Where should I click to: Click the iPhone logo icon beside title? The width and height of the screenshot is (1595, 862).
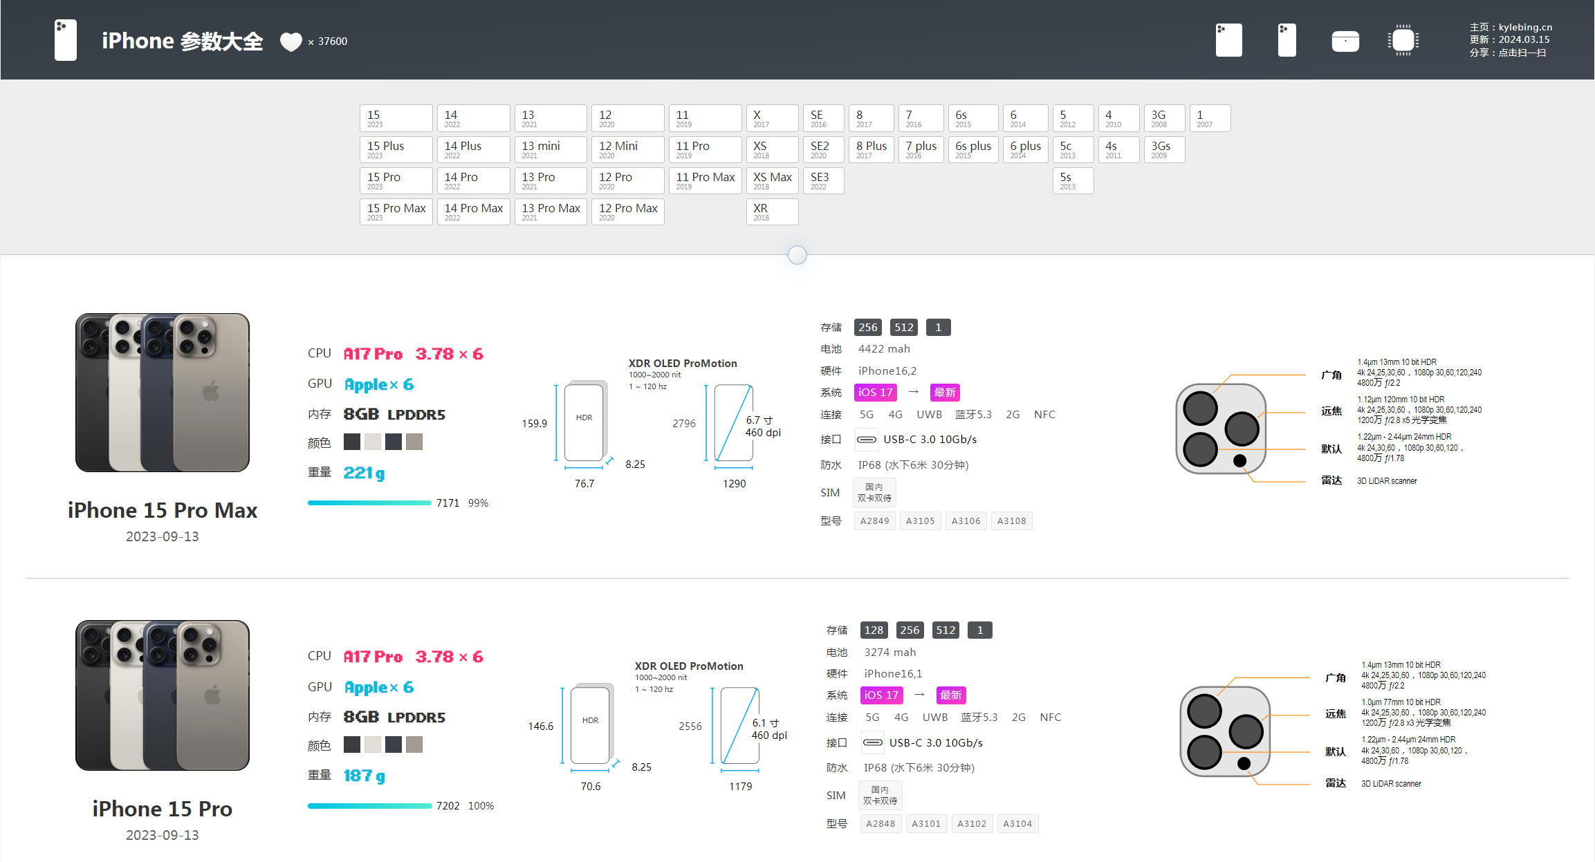[x=66, y=40]
